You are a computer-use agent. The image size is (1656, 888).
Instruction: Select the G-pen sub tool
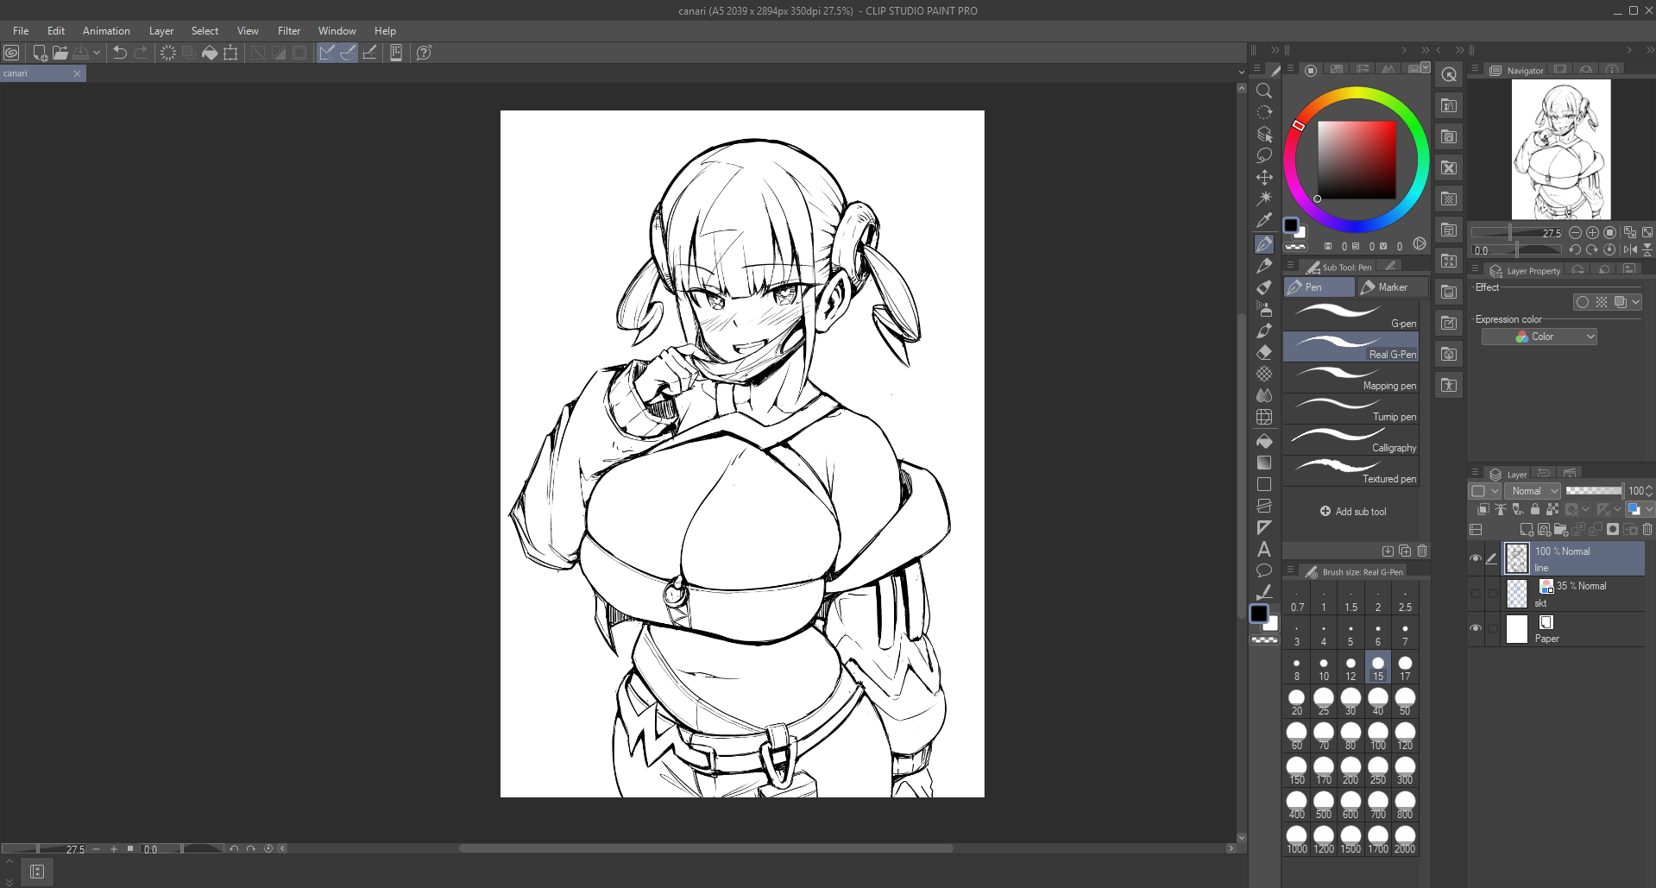pos(1351,315)
